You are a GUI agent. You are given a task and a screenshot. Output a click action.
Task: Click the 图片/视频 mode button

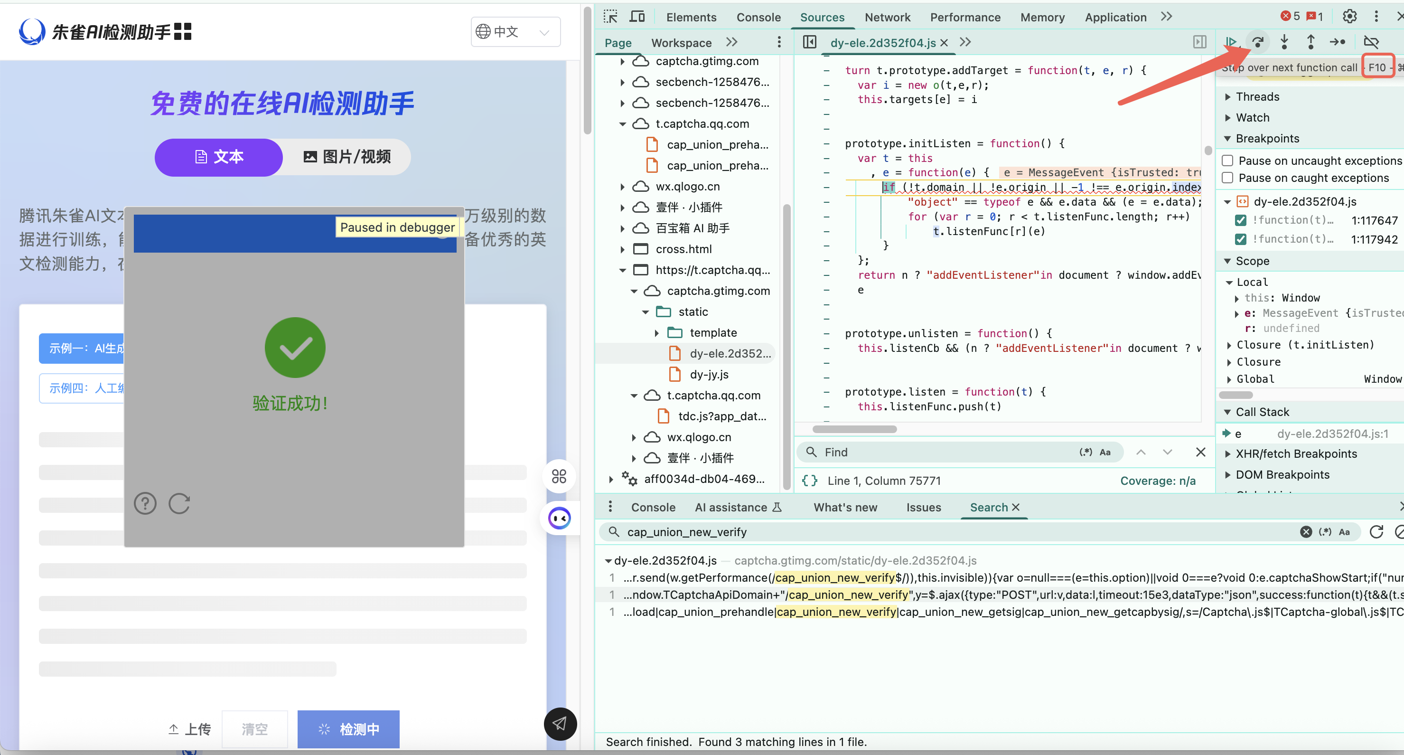[x=346, y=157]
